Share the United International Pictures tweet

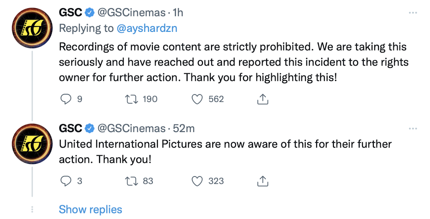click(x=263, y=181)
